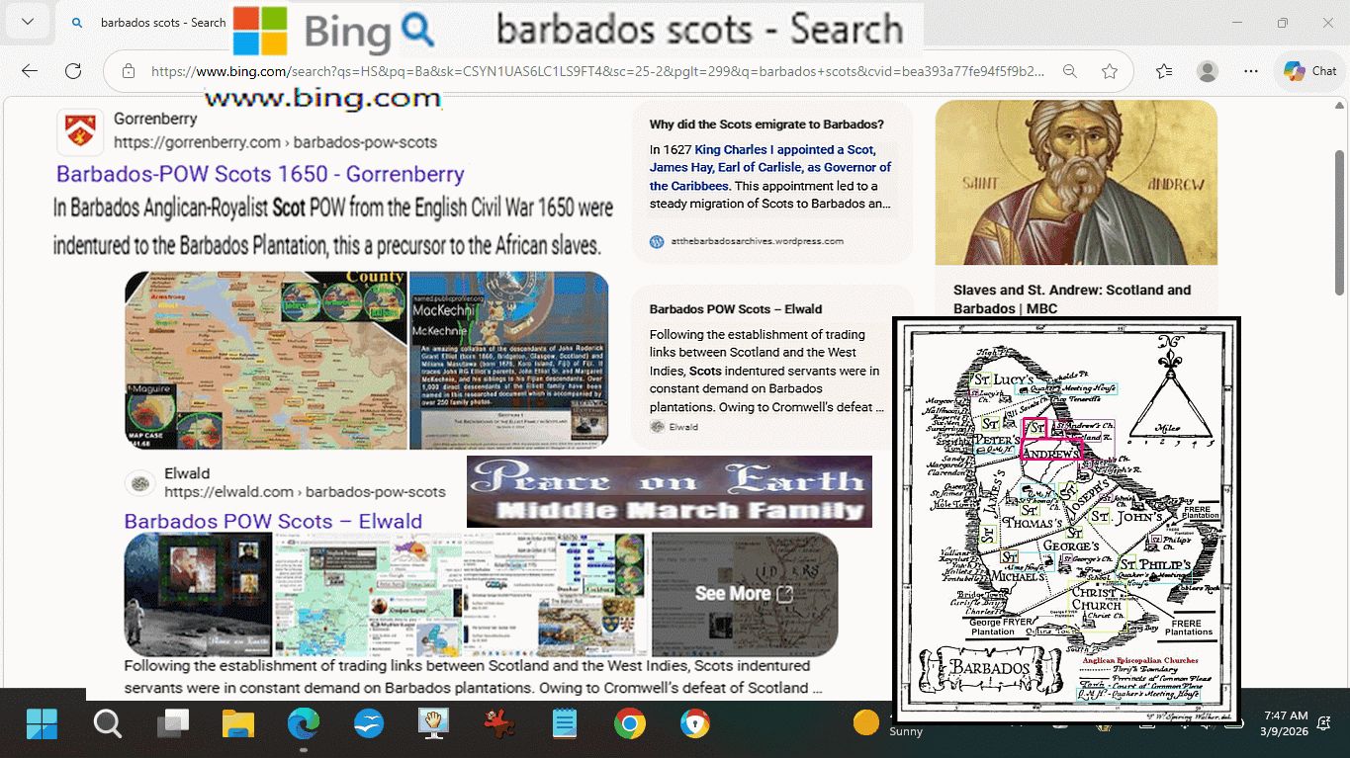The width and height of the screenshot is (1350, 758).
Task: Open Windows Start menu
Action: point(43,724)
